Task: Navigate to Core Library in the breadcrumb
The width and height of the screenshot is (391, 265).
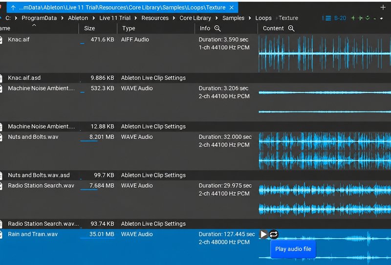Action: [x=195, y=18]
